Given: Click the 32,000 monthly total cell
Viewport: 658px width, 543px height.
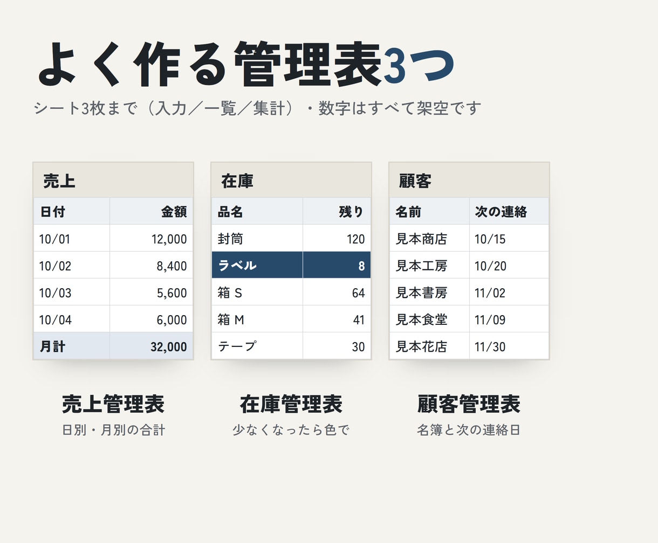Looking at the screenshot, I should (152, 346).
